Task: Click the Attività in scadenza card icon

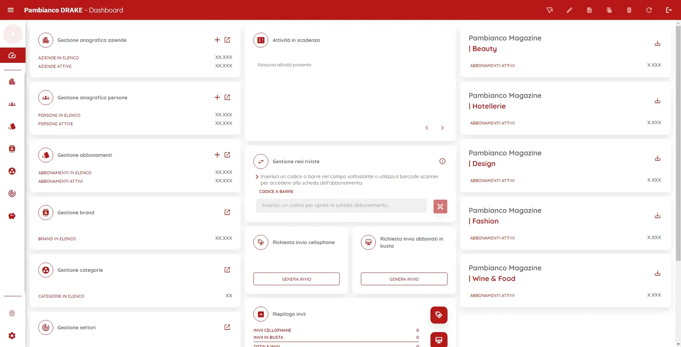Action: (x=261, y=40)
